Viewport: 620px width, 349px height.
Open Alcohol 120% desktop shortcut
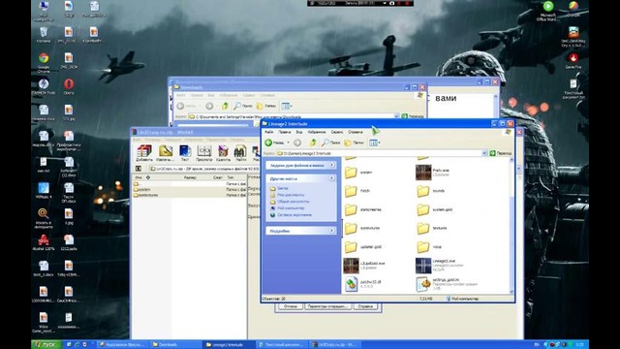click(x=44, y=242)
